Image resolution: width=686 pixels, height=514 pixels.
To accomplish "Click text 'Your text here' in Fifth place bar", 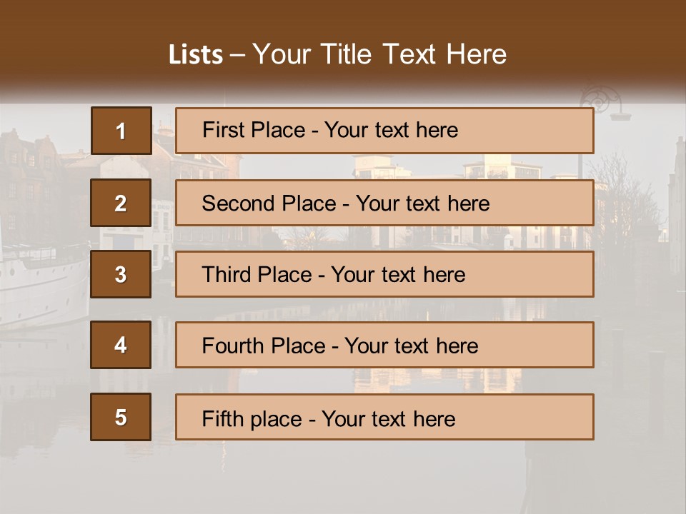I will [389, 419].
